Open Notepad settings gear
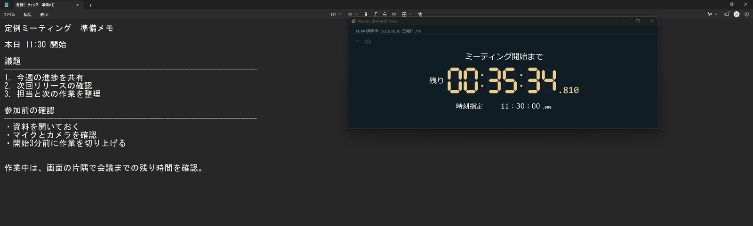 pyautogui.click(x=746, y=15)
